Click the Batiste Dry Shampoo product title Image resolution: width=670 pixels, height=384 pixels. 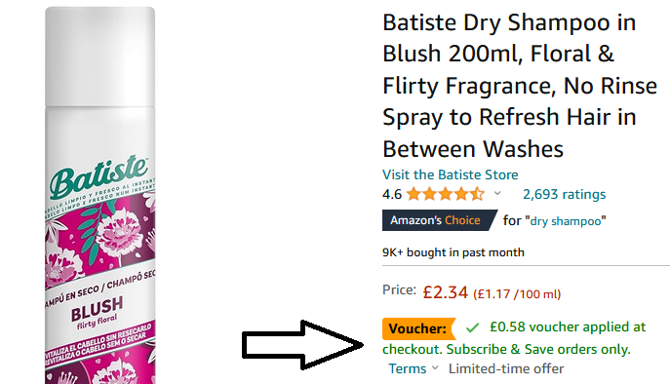[x=519, y=86]
